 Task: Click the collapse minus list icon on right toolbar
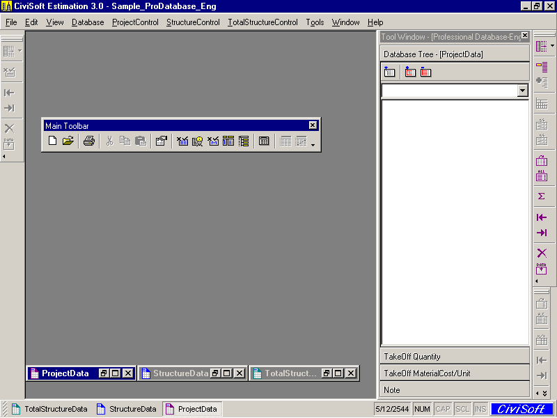(542, 66)
